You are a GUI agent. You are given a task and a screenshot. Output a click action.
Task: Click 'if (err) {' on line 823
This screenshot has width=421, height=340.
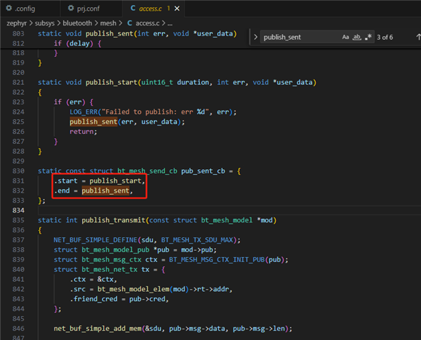[x=74, y=102]
